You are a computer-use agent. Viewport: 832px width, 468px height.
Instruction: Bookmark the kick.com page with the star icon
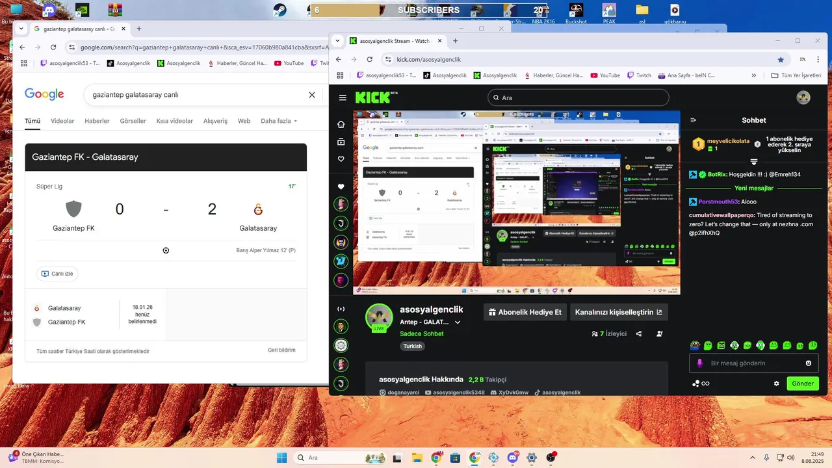click(x=781, y=59)
